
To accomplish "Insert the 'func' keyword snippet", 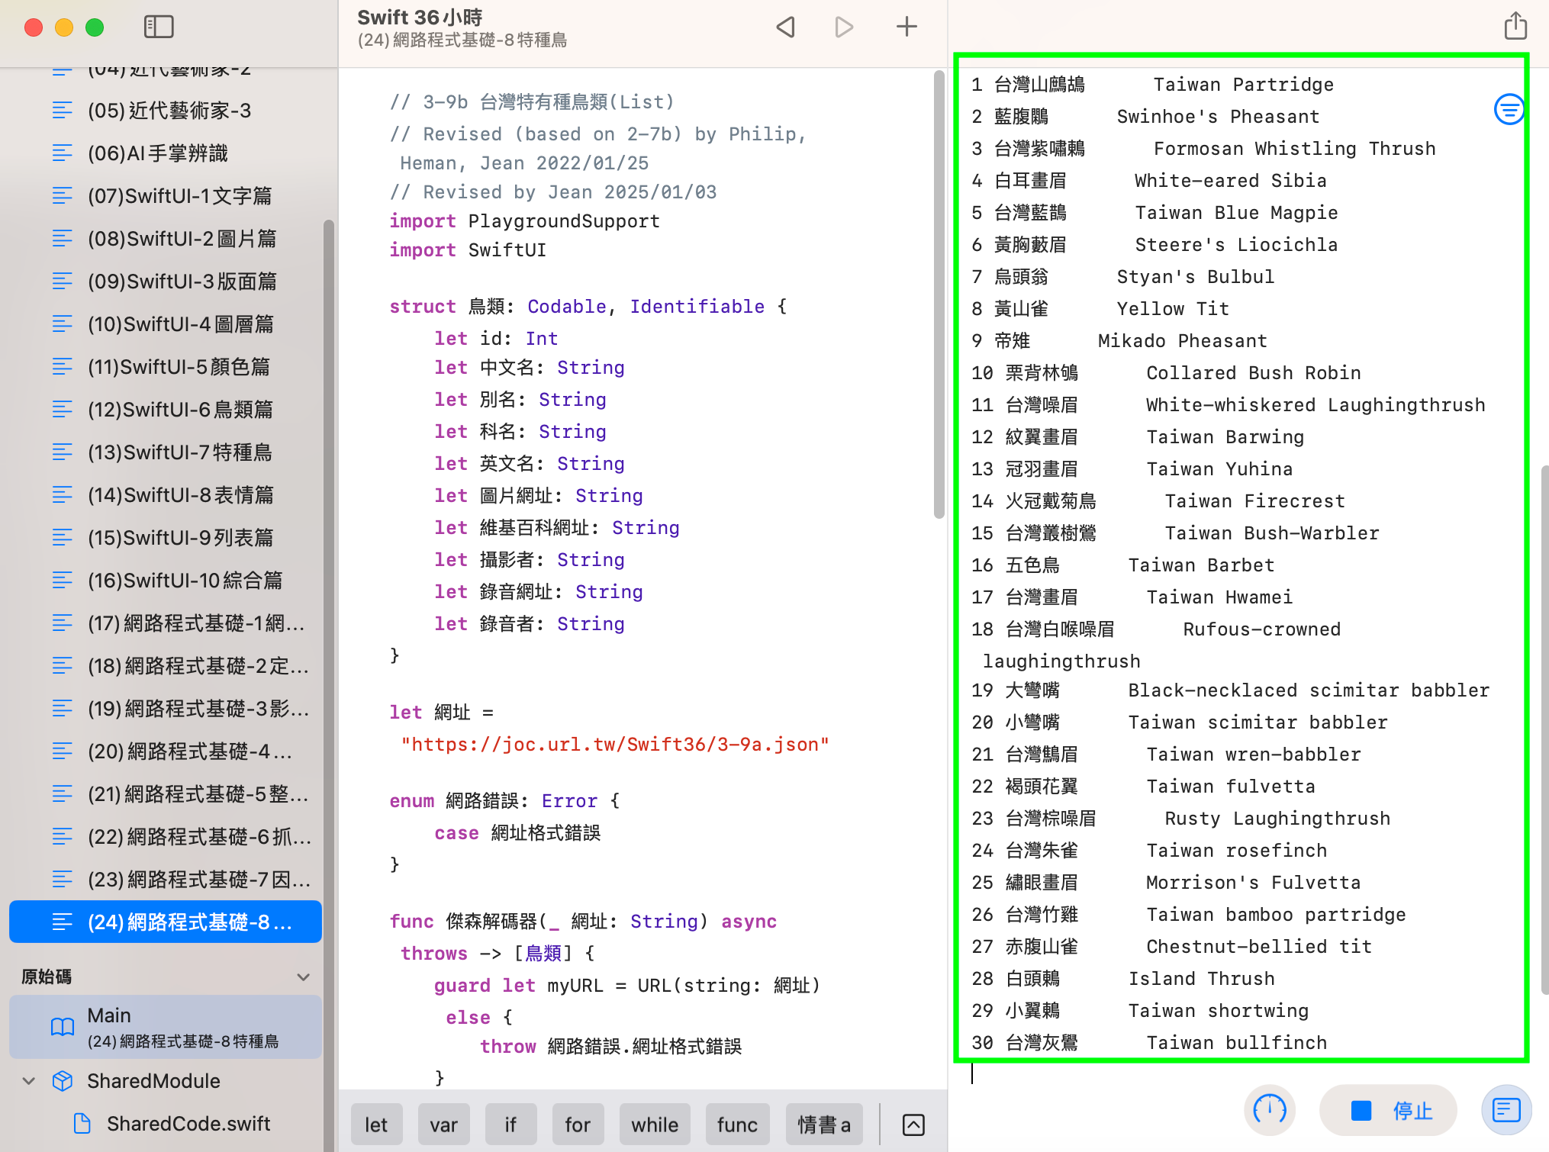I will (x=736, y=1125).
